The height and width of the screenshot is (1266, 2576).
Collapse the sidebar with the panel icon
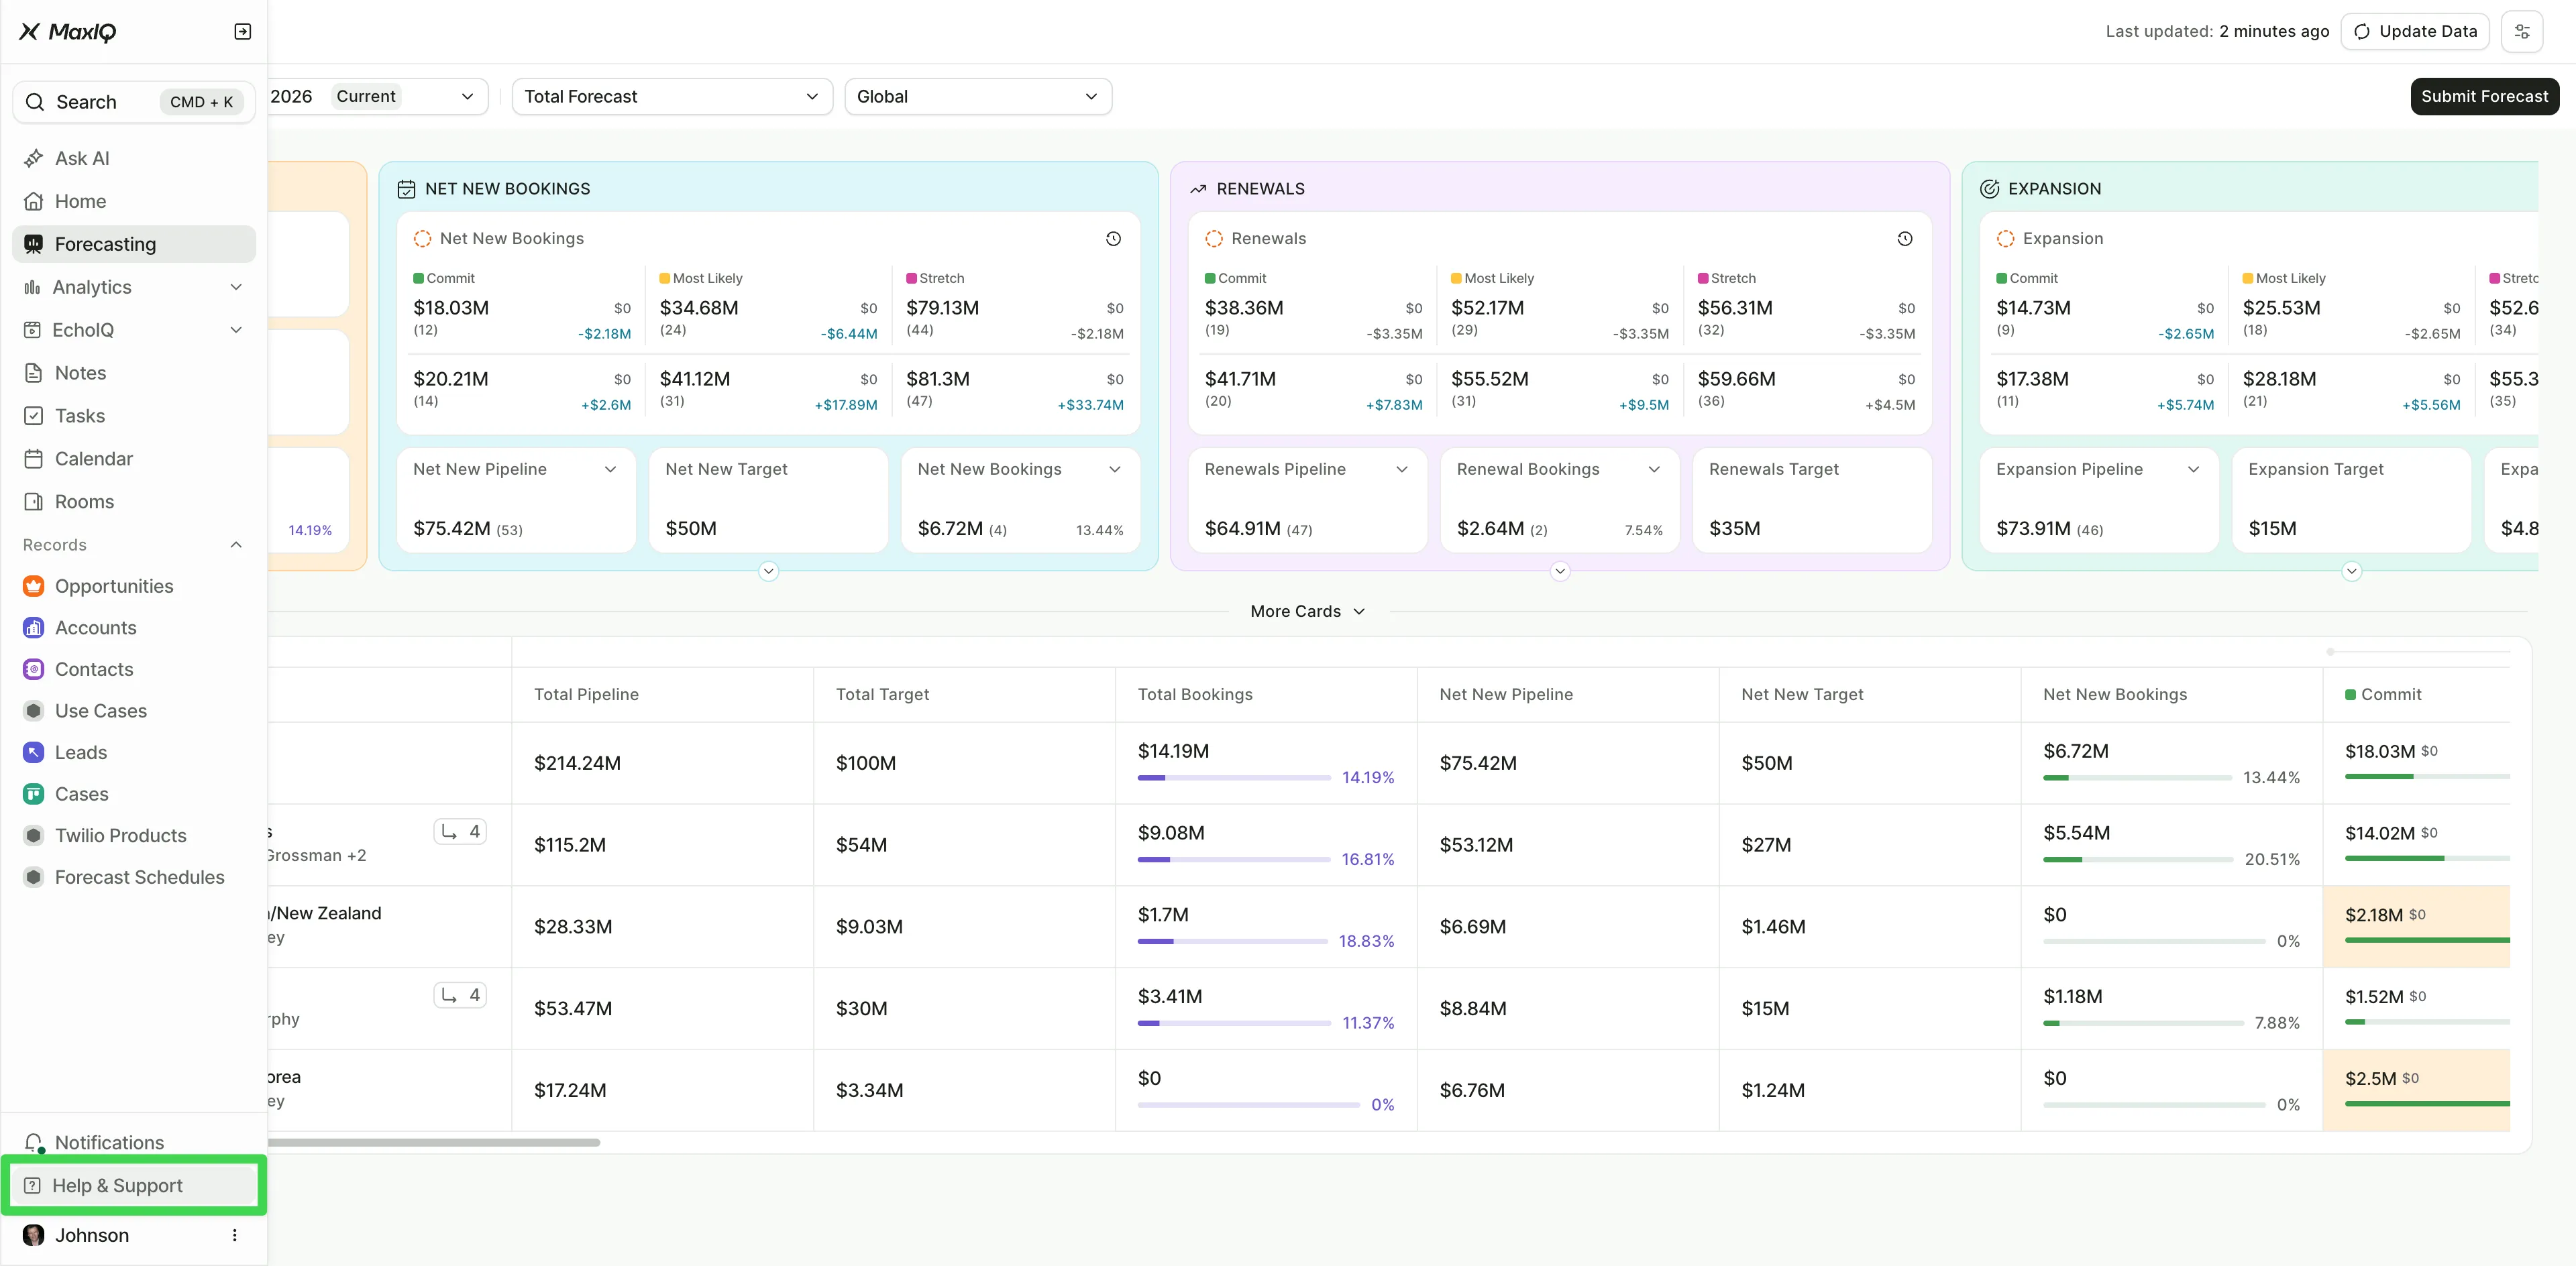242,32
